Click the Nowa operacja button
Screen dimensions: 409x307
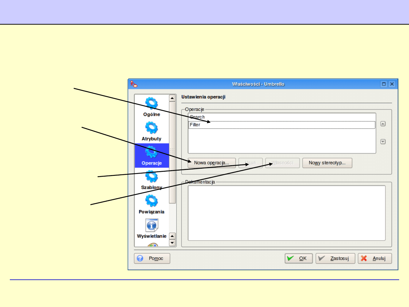[211, 163]
